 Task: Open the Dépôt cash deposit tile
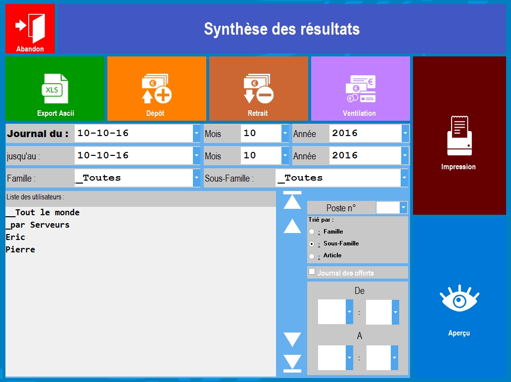(156, 89)
